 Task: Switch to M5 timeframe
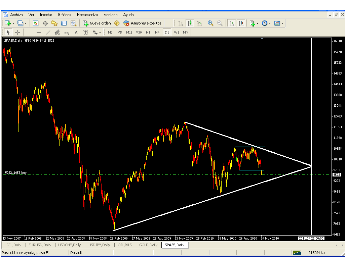[x=120, y=33]
